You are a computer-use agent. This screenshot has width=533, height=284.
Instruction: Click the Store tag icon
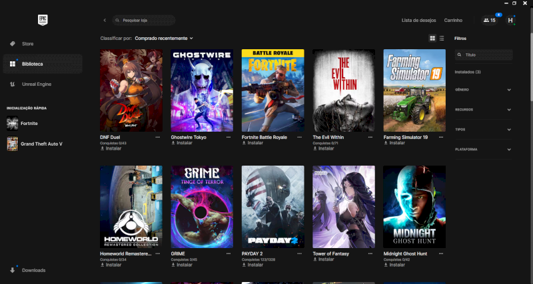13,44
